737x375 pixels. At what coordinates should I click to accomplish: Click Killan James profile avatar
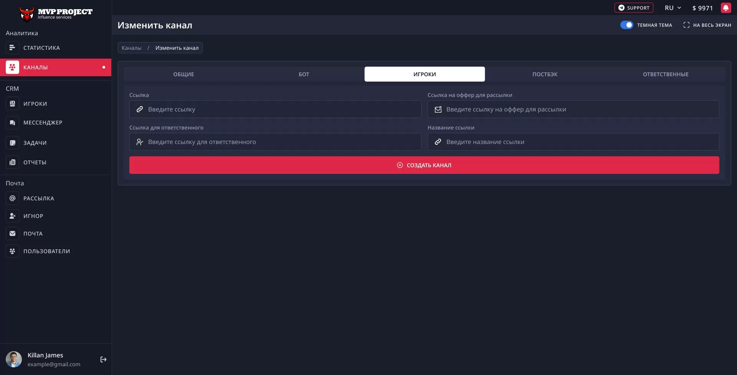[14, 359]
